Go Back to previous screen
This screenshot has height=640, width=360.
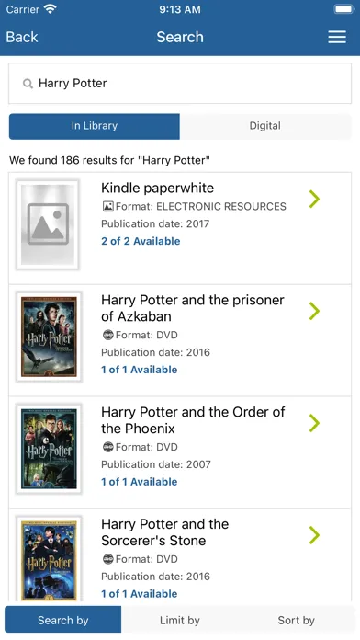point(22,37)
